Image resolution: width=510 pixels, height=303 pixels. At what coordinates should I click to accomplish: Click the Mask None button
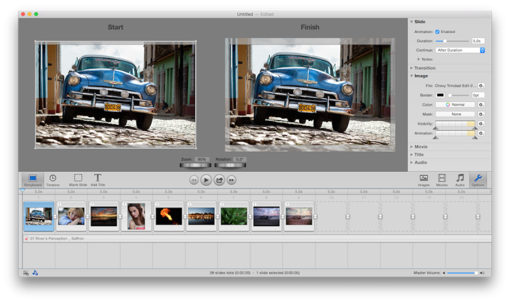(x=455, y=114)
